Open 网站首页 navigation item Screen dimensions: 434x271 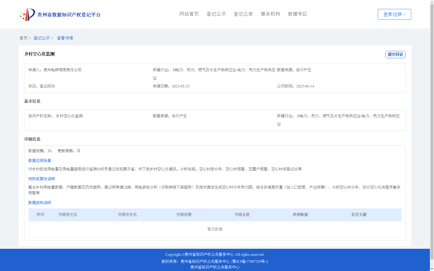click(189, 14)
